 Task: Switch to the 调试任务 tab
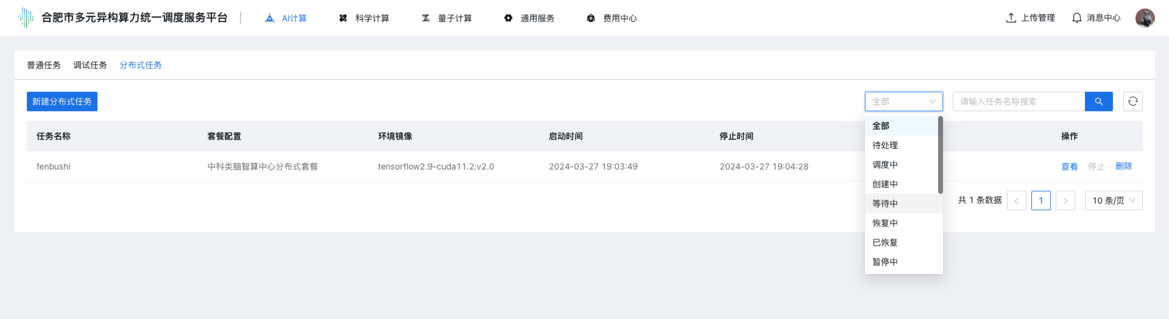point(90,65)
